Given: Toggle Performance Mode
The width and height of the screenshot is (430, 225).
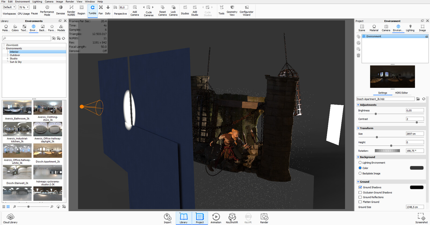Looking at the screenshot, I should [47, 10].
